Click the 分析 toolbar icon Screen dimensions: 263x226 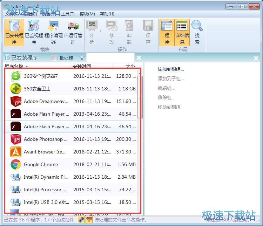tap(92, 26)
